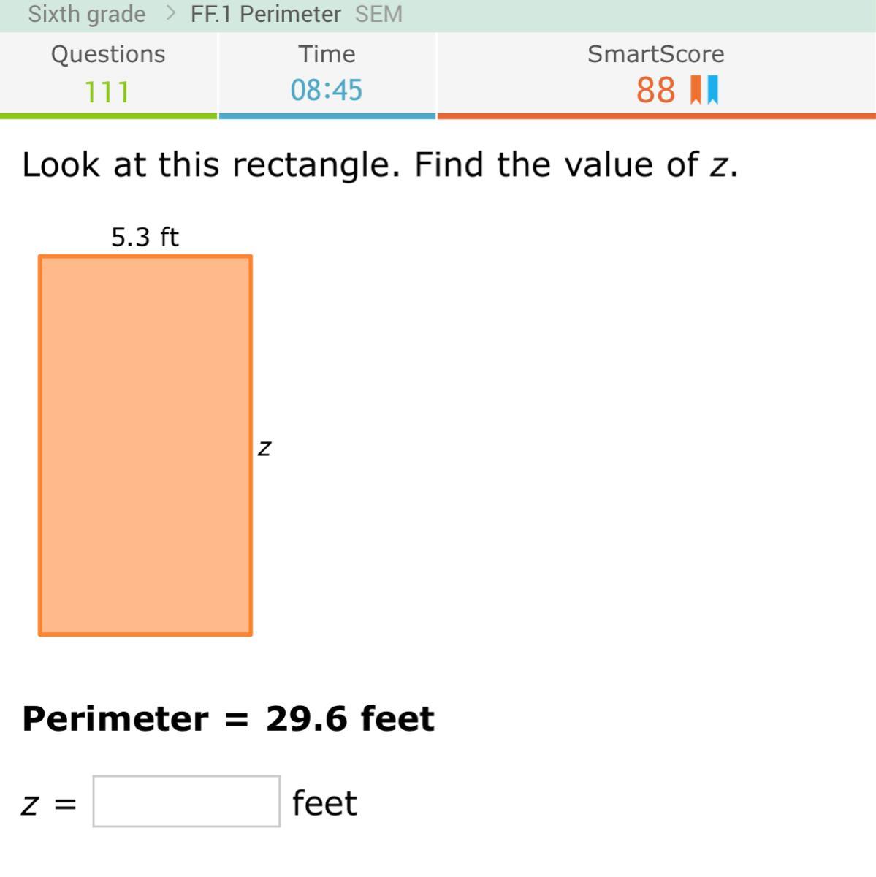Click the feet unit label after input
Viewport: 876px width, 877px height.
click(324, 803)
